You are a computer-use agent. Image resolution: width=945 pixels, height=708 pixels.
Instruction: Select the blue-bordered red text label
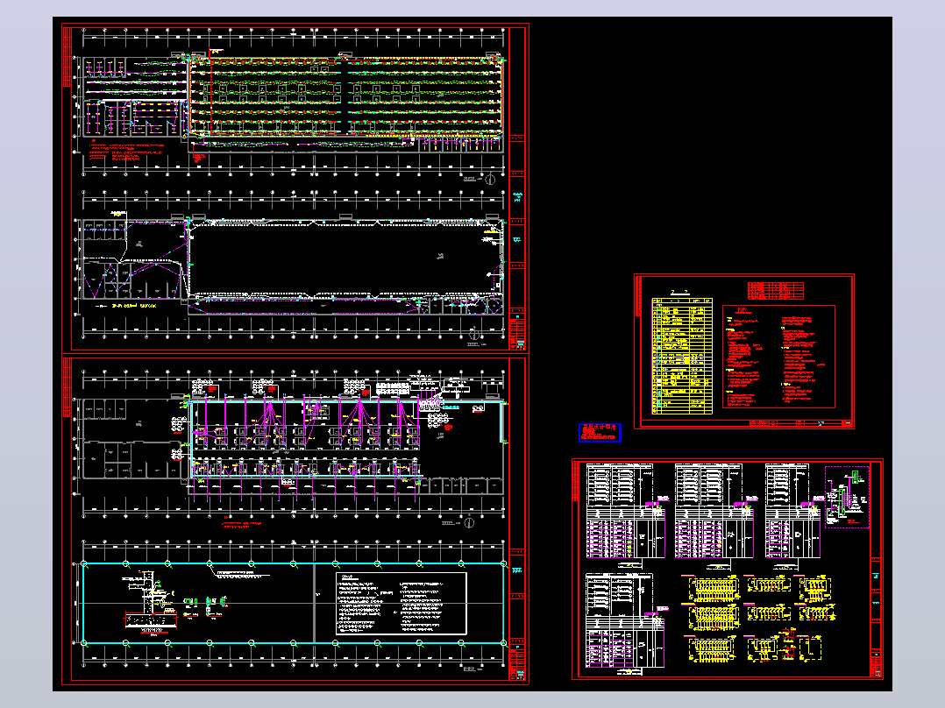coord(600,433)
